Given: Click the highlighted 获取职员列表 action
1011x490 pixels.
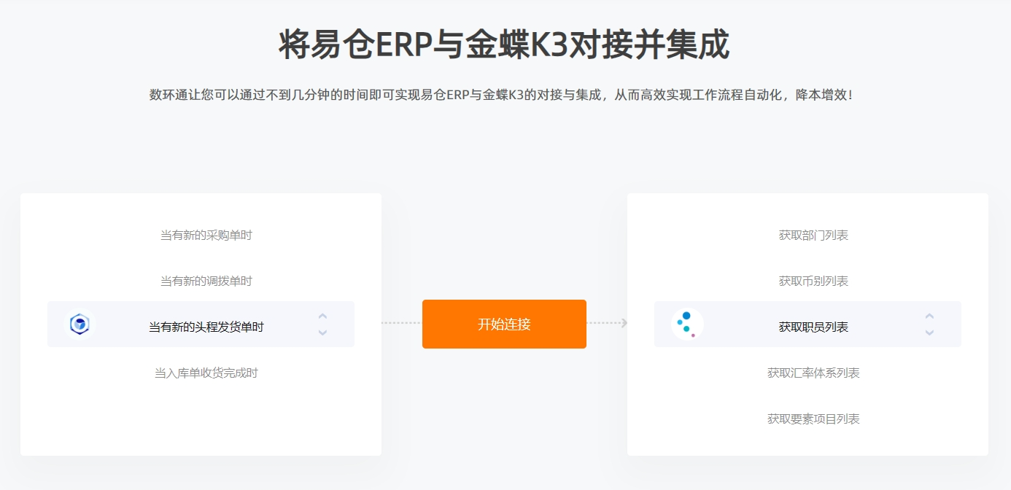Looking at the screenshot, I should tap(813, 327).
